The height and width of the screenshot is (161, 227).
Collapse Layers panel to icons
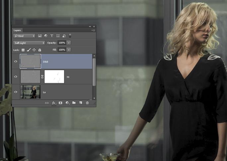tap(90, 26)
